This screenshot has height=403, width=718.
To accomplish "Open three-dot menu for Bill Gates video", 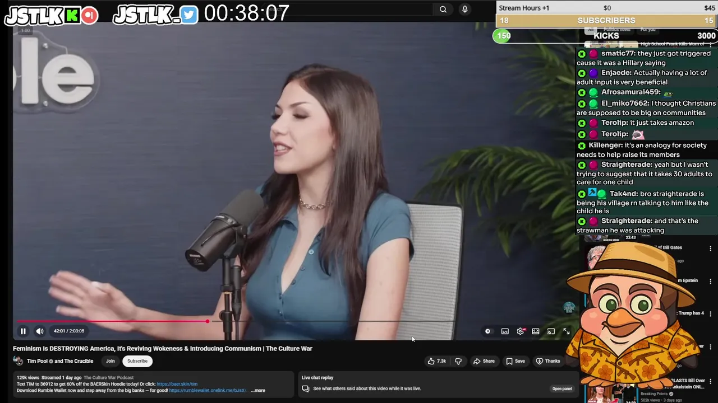I will tap(710, 249).
